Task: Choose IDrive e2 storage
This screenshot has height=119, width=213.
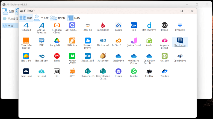Action: 103,41
